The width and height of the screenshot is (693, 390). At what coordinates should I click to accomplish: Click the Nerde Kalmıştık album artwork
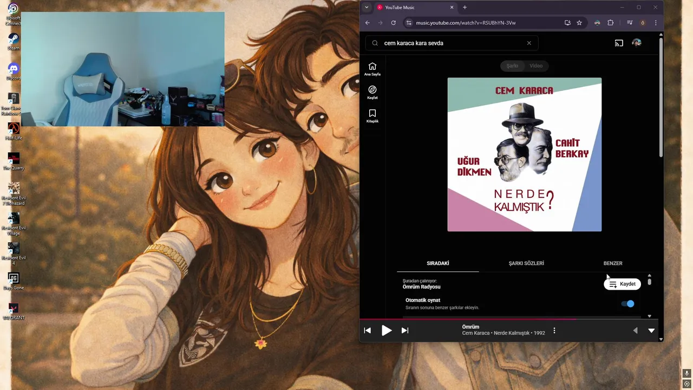pyautogui.click(x=524, y=154)
